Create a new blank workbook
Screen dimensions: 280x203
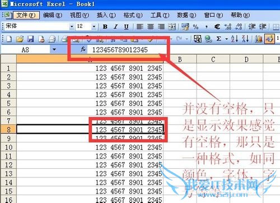tap(9, 39)
